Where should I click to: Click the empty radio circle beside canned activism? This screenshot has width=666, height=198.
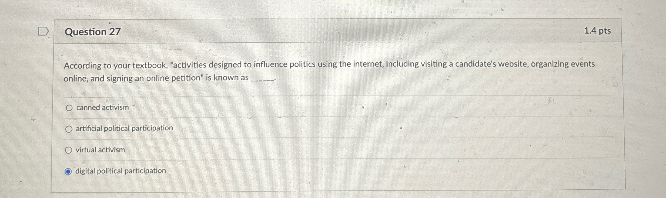(x=69, y=108)
